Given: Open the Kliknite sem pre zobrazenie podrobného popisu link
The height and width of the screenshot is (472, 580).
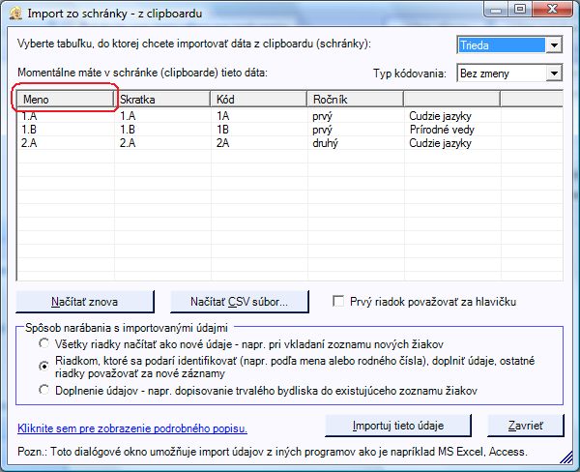Looking at the screenshot, I should 132,428.
